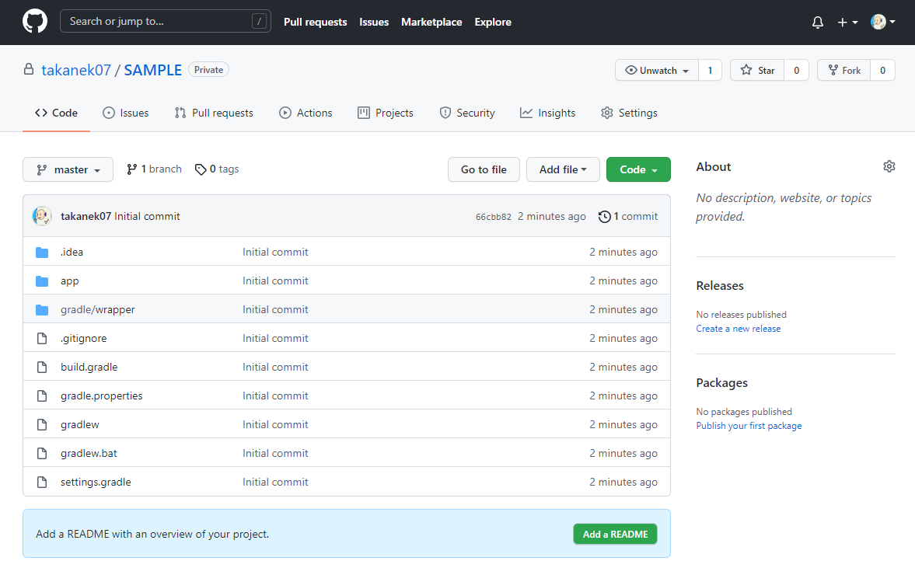Click the GitHub octocat logo
Viewport: 915px width, 575px height.
[34, 22]
